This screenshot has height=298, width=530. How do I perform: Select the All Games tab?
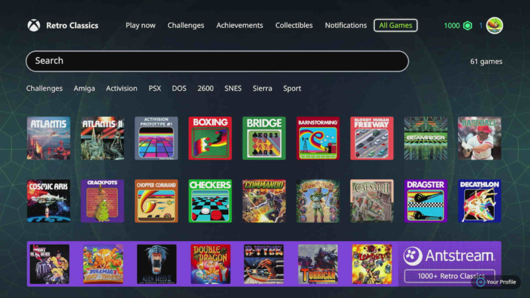click(x=396, y=25)
